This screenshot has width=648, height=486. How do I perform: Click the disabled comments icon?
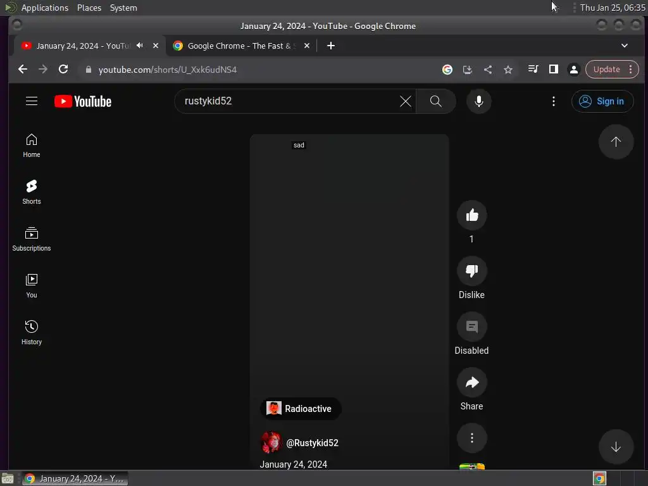coord(471,327)
